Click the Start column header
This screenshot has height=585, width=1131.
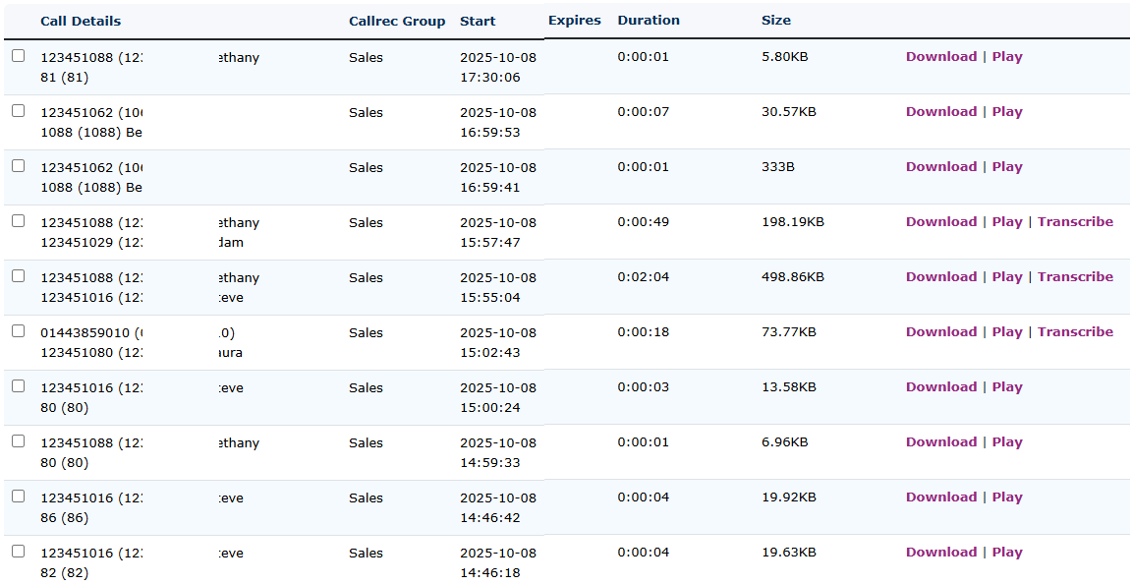tap(478, 22)
